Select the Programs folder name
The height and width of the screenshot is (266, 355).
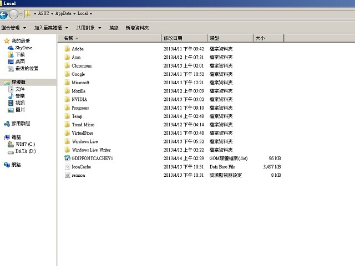tap(80, 108)
